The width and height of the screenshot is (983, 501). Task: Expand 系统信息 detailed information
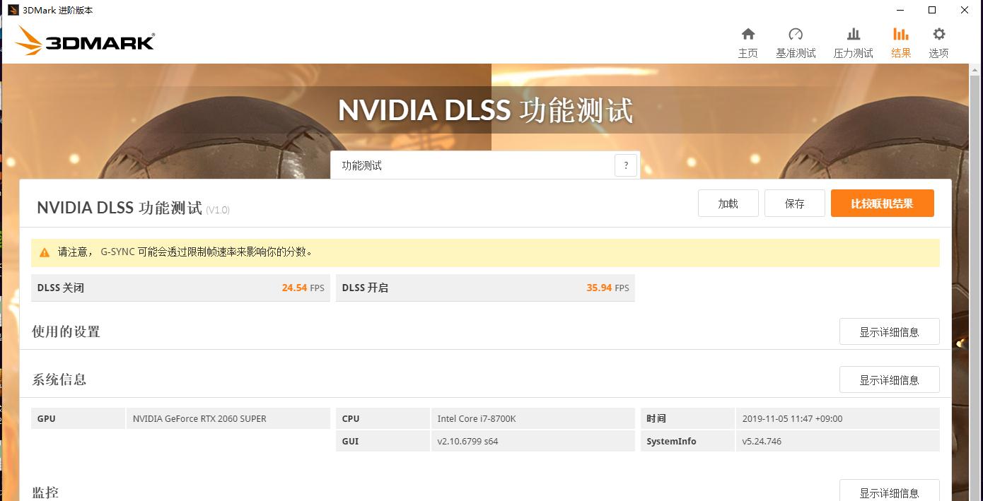889,379
